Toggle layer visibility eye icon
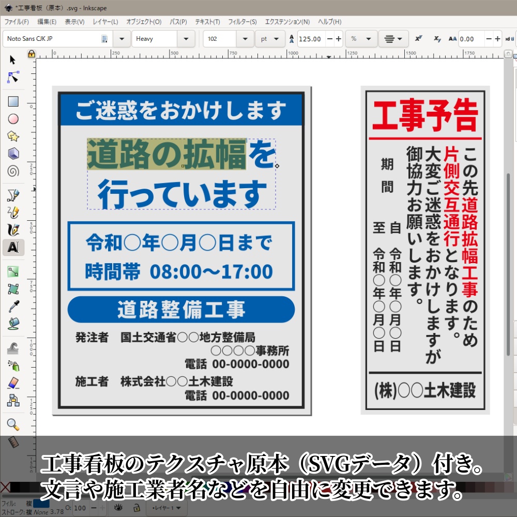Screen dimensions: 517x517 click(118, 508)
